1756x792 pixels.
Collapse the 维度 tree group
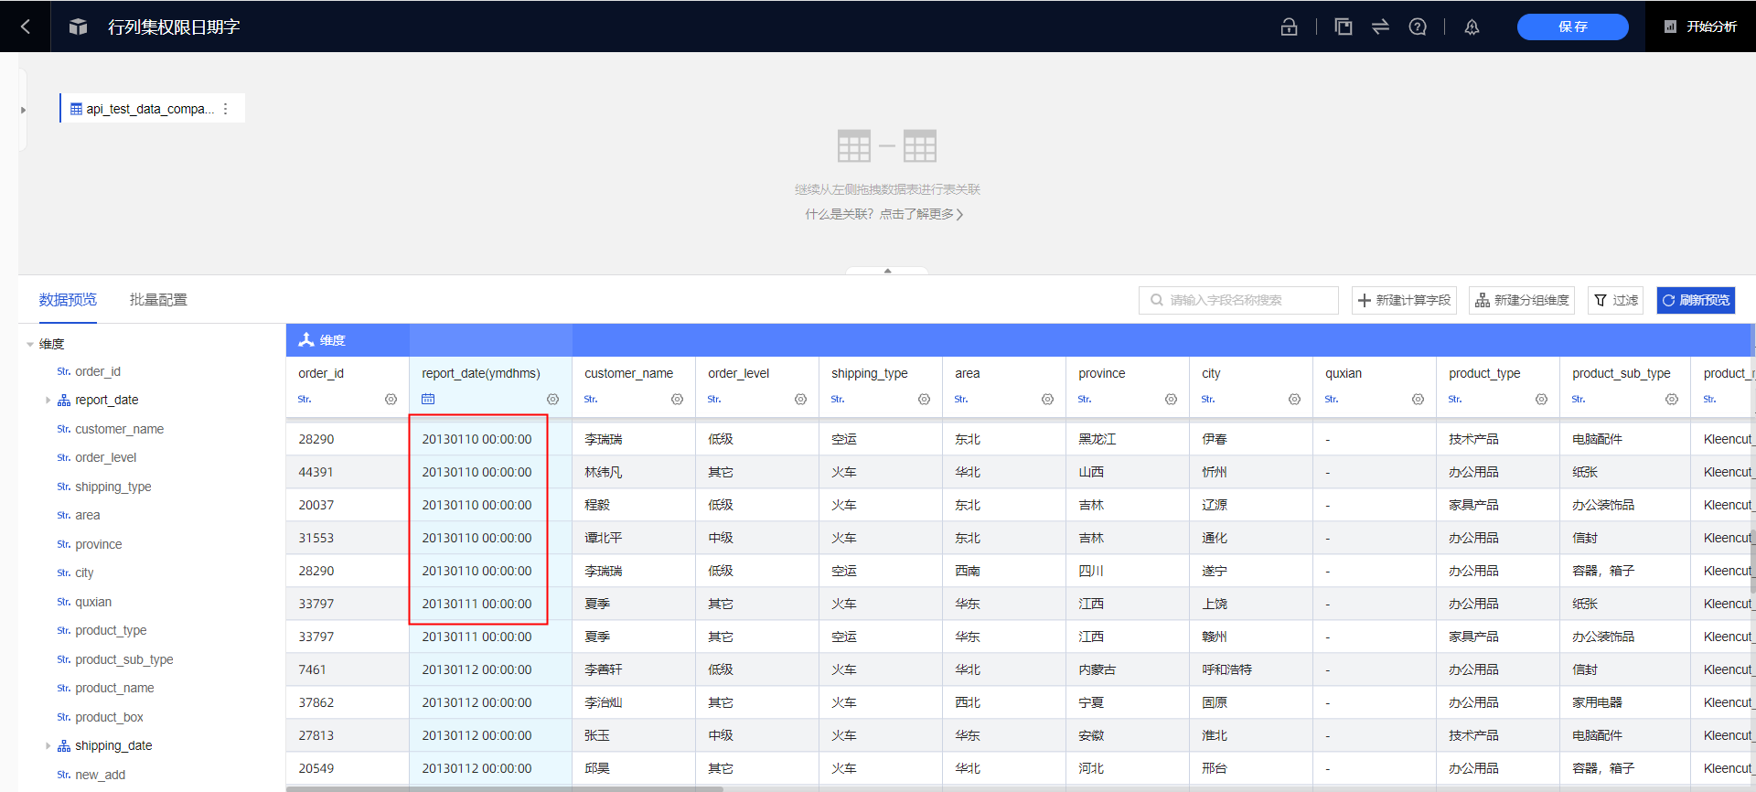click(x=30, y=345)
